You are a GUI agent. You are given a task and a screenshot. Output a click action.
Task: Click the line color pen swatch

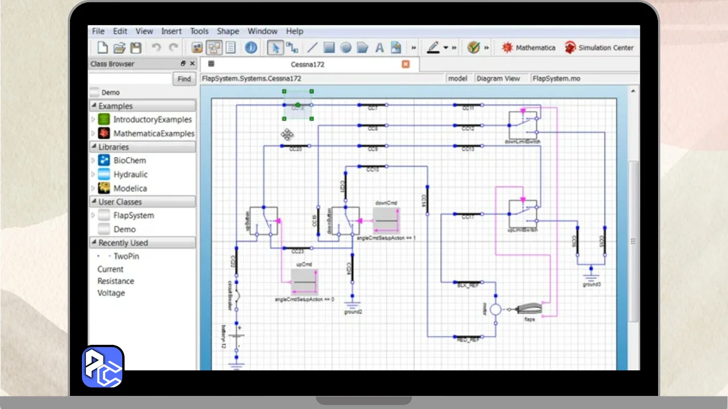(433, 48)
